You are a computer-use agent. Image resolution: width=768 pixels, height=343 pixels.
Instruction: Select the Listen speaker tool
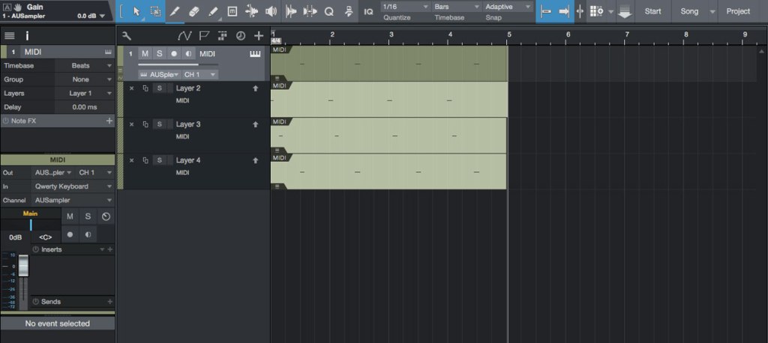pyautogui.click(x=270, y=11)
